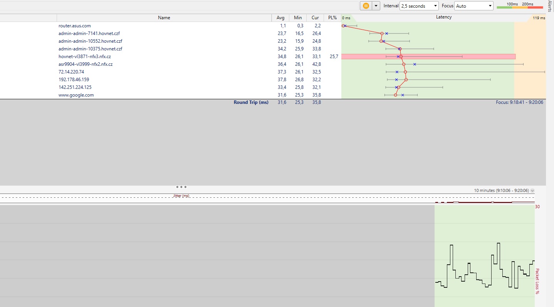
Task: Click the tallest packet loss peak in the timeline
Action: pos(499,244)
